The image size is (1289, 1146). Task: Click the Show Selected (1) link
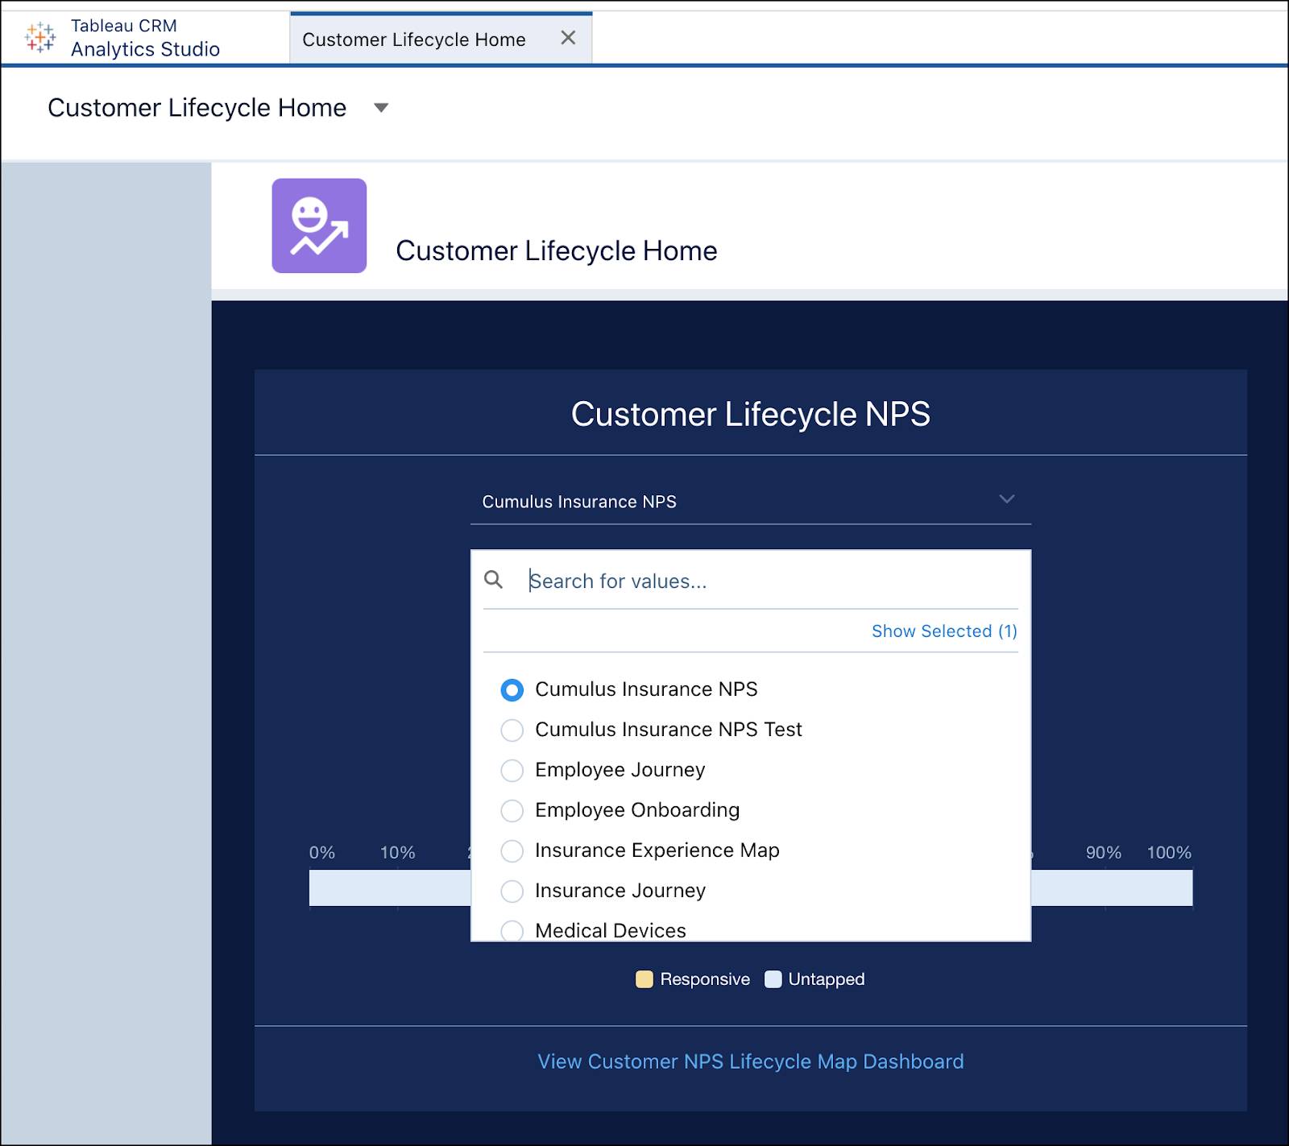pyautogui.click(x=943, y=631)
